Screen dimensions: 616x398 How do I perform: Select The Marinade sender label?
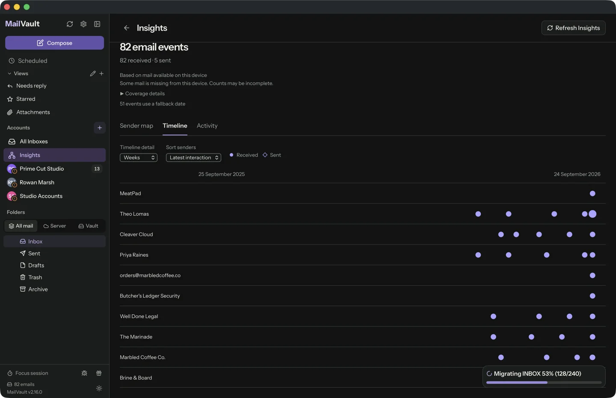click(x=136, y=337)
